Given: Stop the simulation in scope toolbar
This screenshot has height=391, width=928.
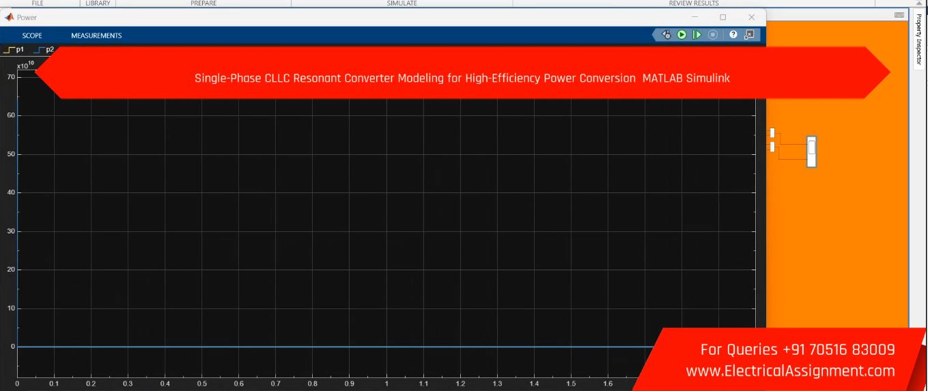Looking at the screenshot, I should pyautogui.click(x=713, y=35).
